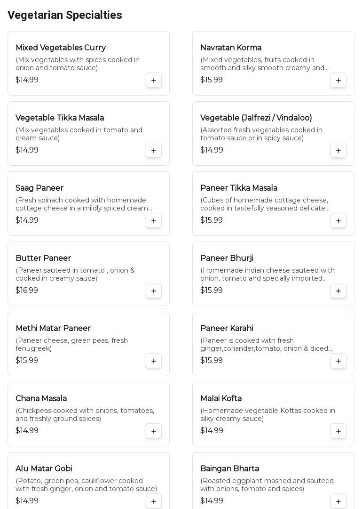This screenshot has width=362, height=509.
Task: Click plus icon for Baingan Bharta
Action: coord(338,501)
